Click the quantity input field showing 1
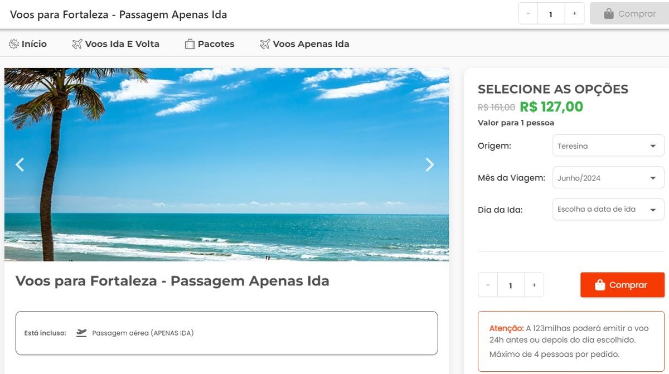The width and height of the screenshot is (669, 374). point(510,285)
